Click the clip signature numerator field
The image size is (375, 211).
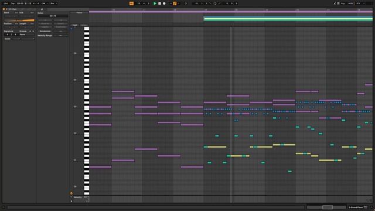[x=7, y=35]
